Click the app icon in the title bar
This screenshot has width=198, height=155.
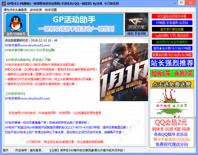[4, 3]
